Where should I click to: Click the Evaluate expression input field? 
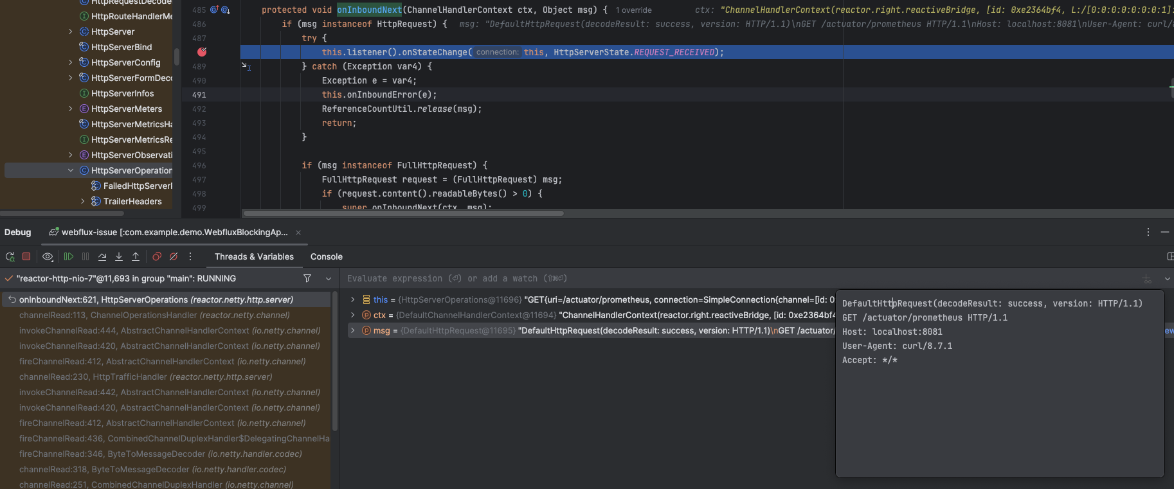point(739,278)
